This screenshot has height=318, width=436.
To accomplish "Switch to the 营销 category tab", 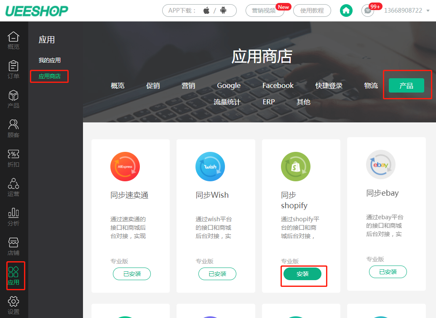I will 188,85.
